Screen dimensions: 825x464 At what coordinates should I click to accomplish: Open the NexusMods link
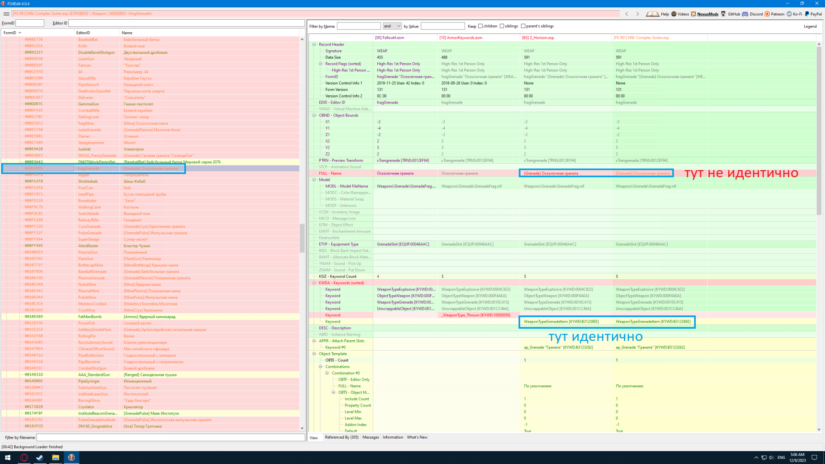pos(707,14)
